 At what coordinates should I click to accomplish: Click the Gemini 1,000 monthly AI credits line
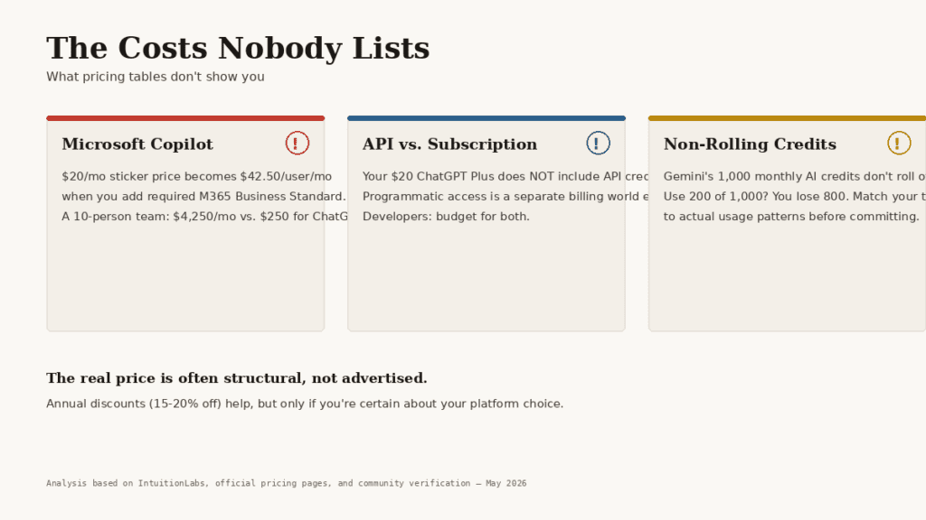pyautogui.click(x=794, y=176)
